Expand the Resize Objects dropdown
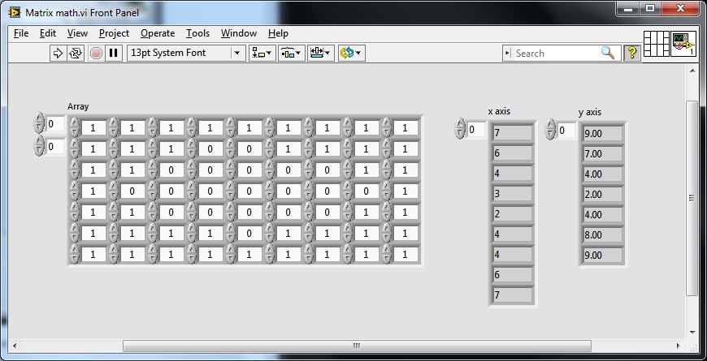 pos(320,53)
